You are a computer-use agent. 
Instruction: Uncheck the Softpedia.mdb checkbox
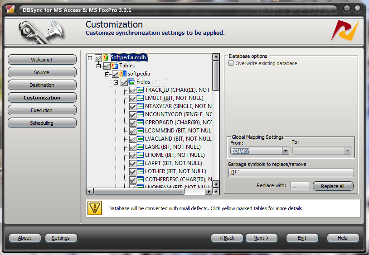[98, 57]
